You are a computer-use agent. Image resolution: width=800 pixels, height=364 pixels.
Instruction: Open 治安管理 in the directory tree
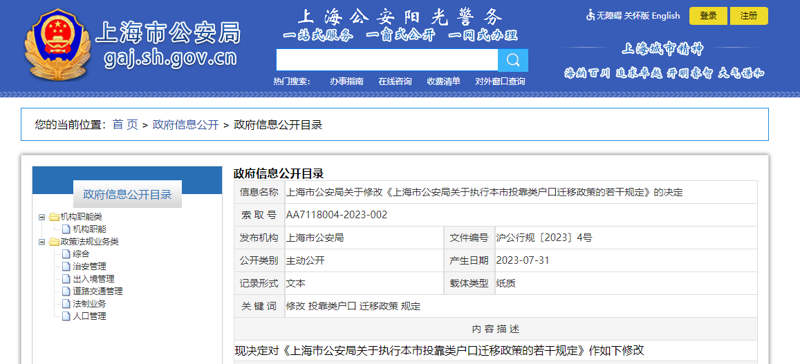coord(89,266)
